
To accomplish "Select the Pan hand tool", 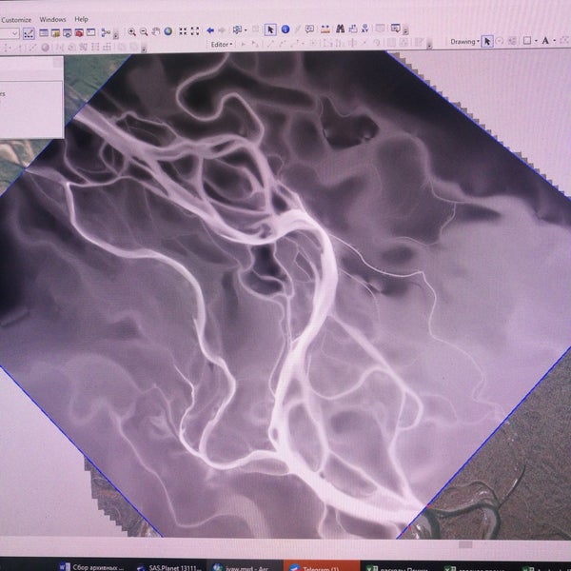I will [x=155, y=31].
